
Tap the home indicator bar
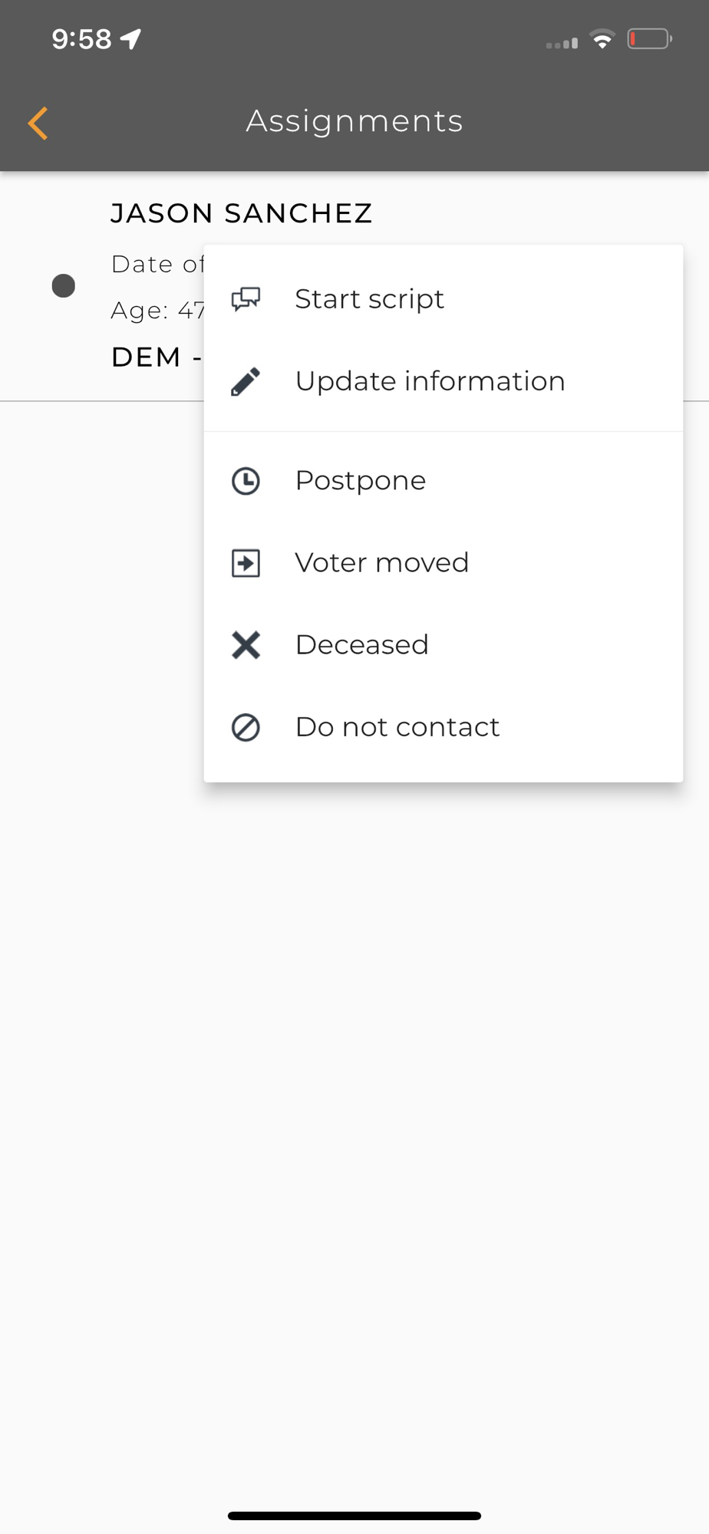pos(354,1516)
